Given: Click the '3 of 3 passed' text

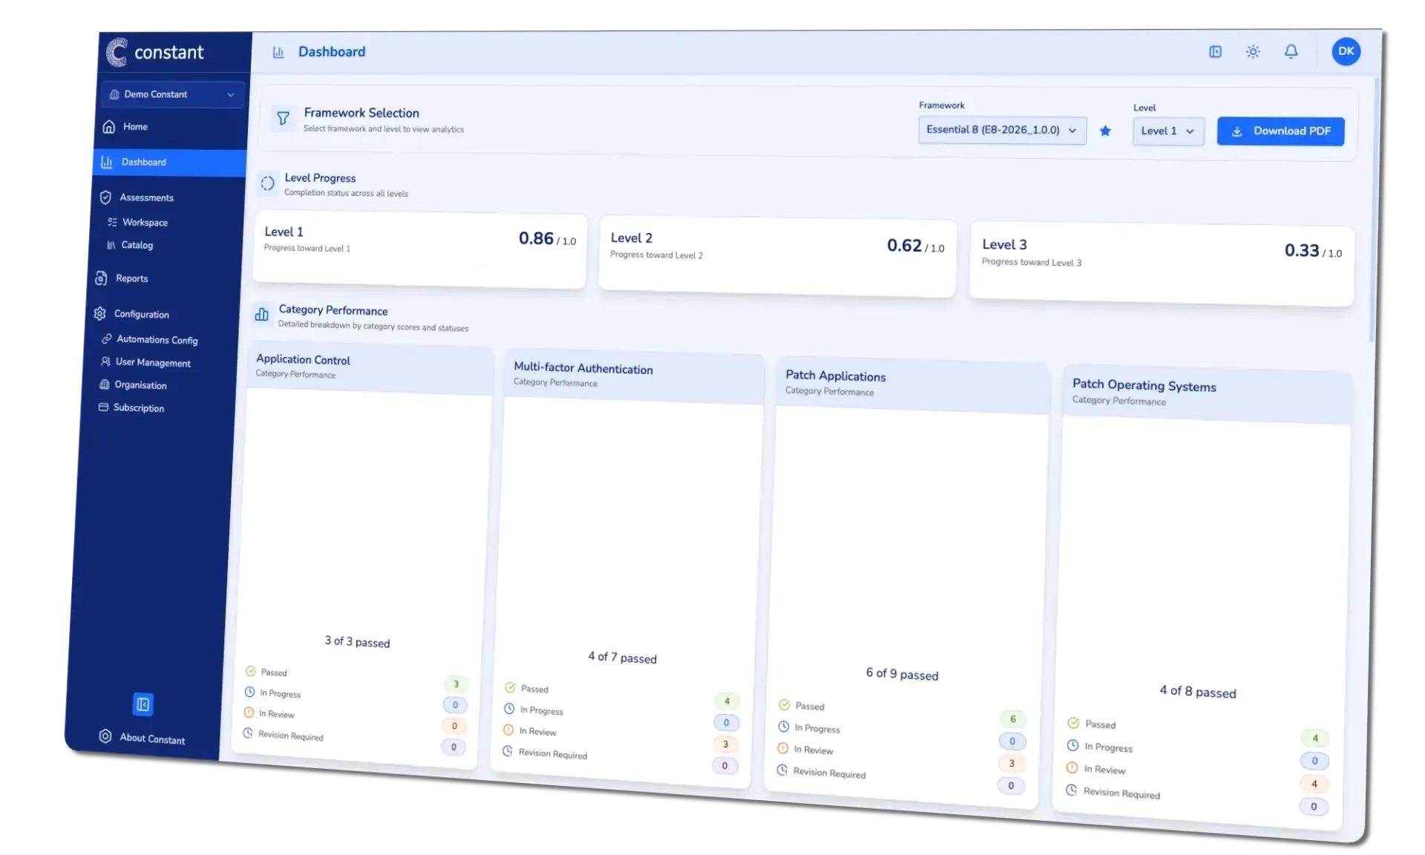Looking at the screenshot, I should point(357,641).
